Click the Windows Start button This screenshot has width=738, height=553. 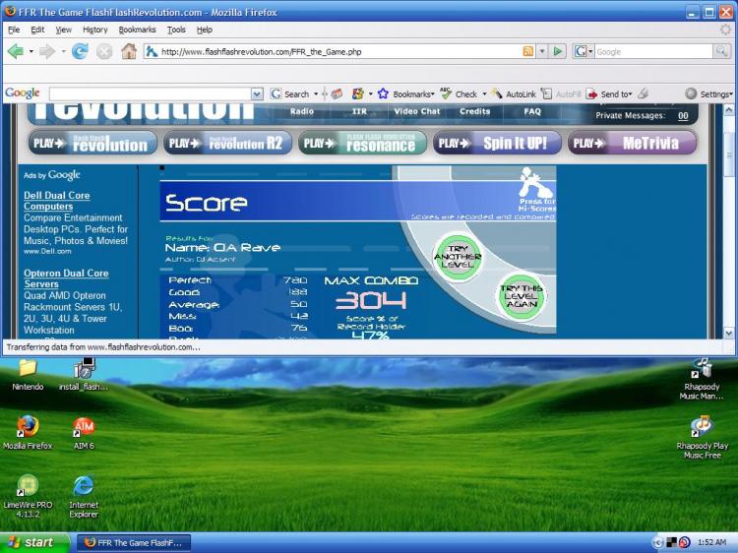pyautogui.click(x=32, y=542)
